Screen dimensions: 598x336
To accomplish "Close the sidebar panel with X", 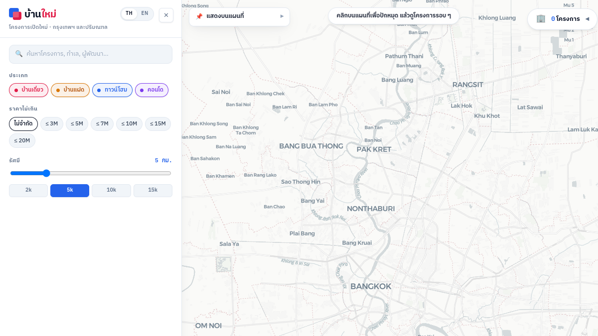I will pos(166,15).
